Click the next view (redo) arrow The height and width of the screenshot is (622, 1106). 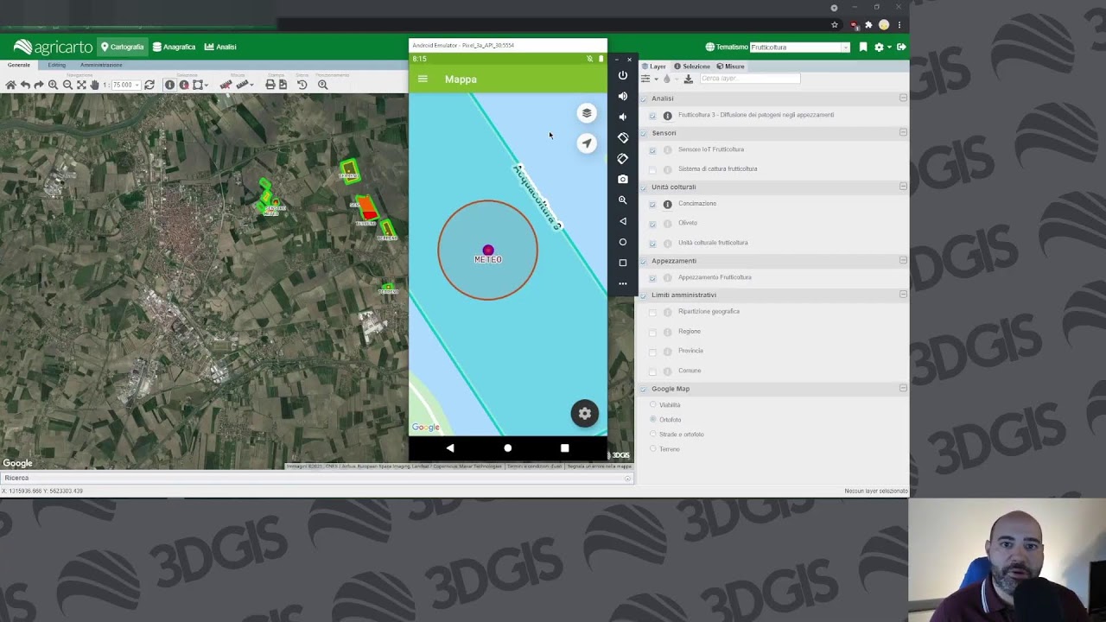[x=39, y=85]
